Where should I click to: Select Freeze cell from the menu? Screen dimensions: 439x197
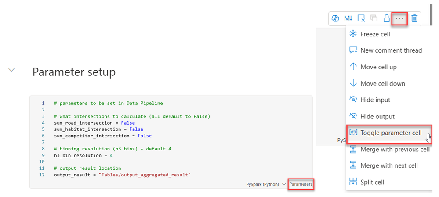pyautogui.click(x=375, y=34)
